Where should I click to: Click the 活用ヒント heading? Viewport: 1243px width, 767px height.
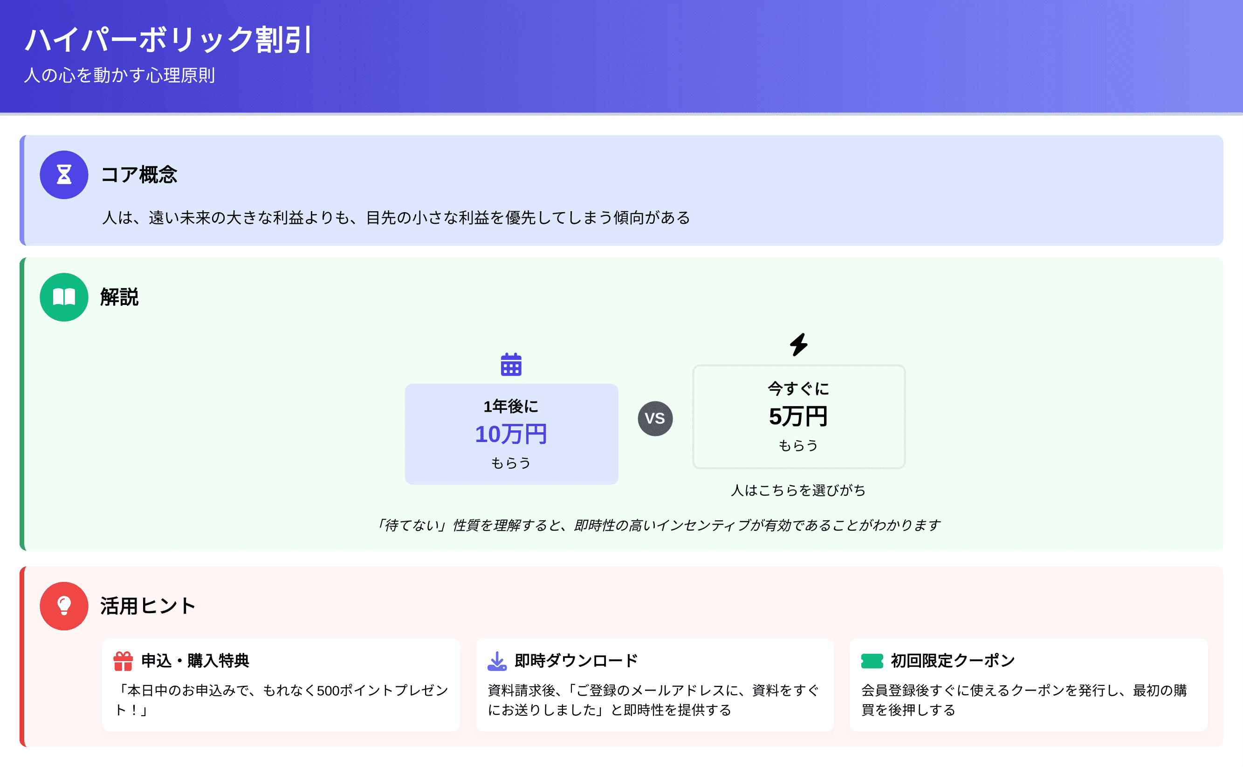click(148, 606)
